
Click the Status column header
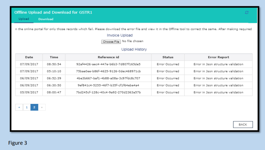pyautogui.click(x=168, y=57)
